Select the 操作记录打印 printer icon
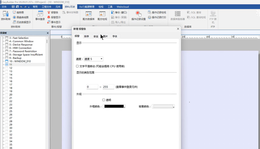This screenshot has width=260, height=149. 149,17
